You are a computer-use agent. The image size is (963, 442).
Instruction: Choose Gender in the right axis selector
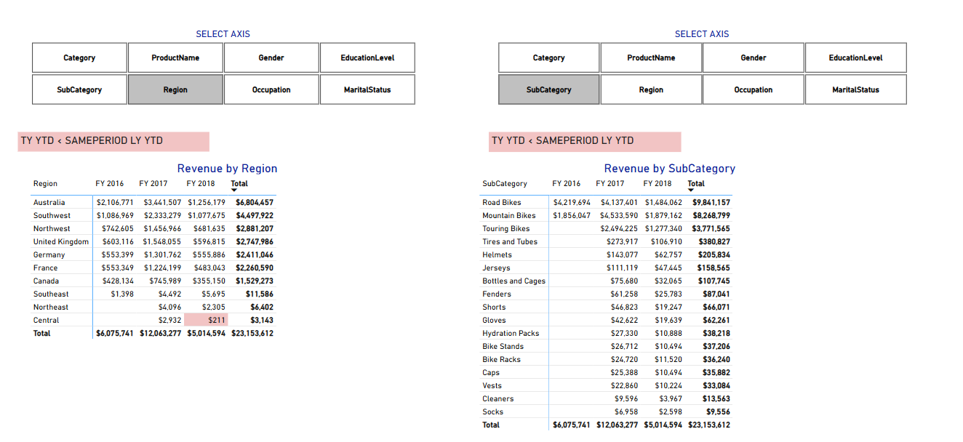(754, 57)
